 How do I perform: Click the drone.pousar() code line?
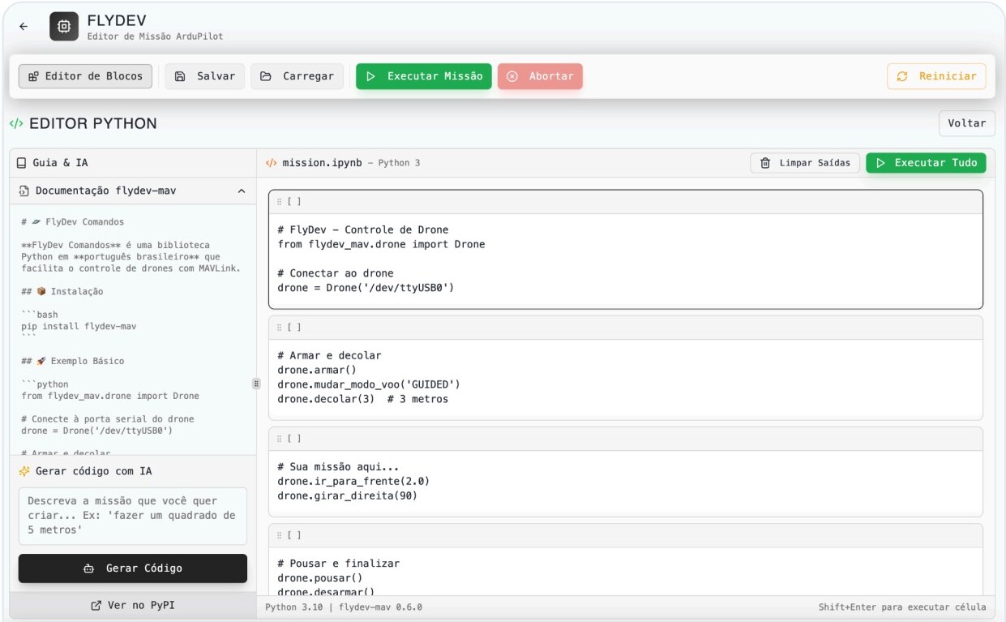coord(319,578)
